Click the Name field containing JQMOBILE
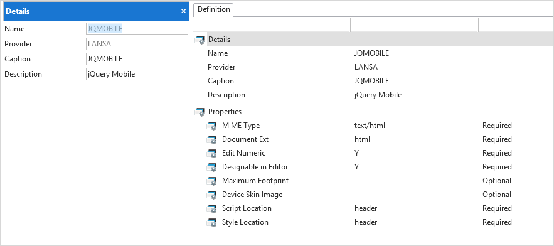This screenshot has width=554, height=246. pyautogui.click(x=137, y=29)
